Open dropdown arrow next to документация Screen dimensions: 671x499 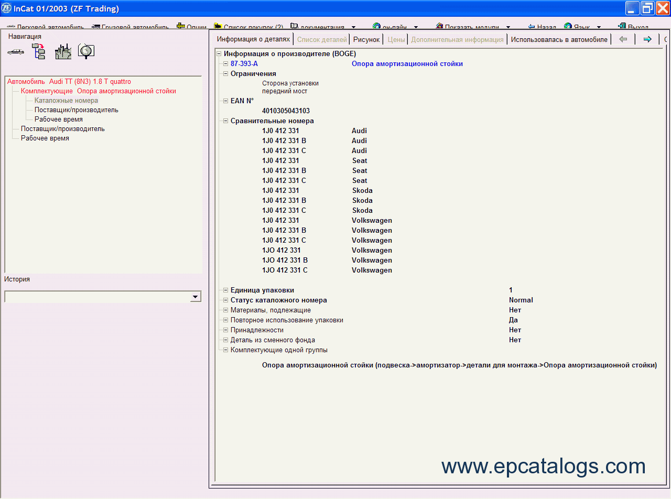pos(353,27)
